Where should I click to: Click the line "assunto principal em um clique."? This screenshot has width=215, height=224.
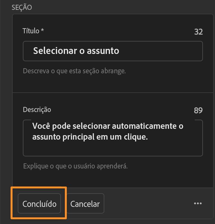pos(90,138)
